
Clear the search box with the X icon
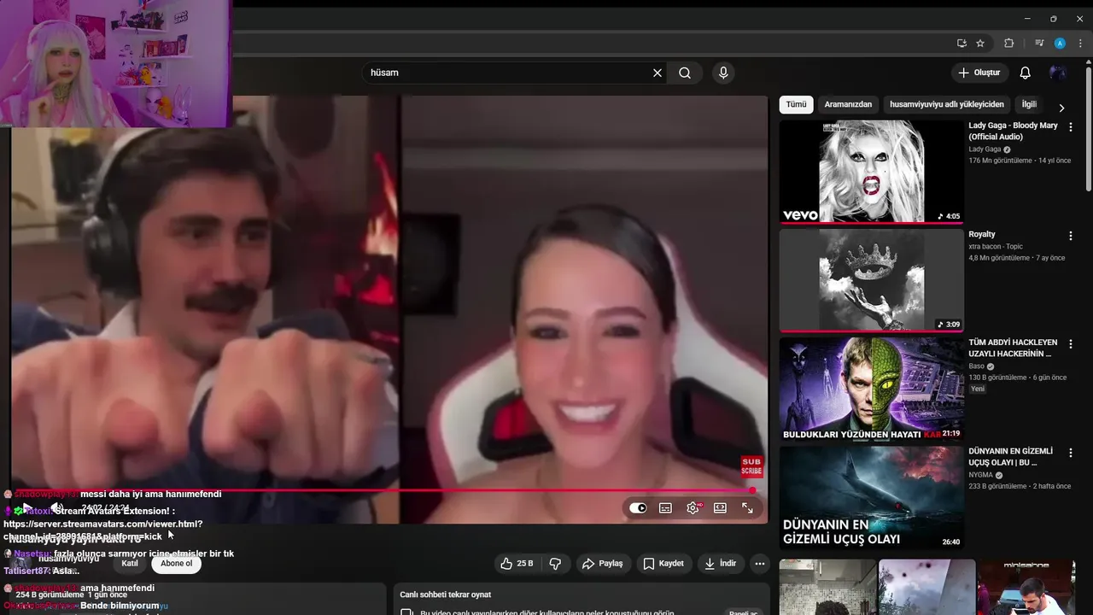pyautogui.click(x=658, y=73)
